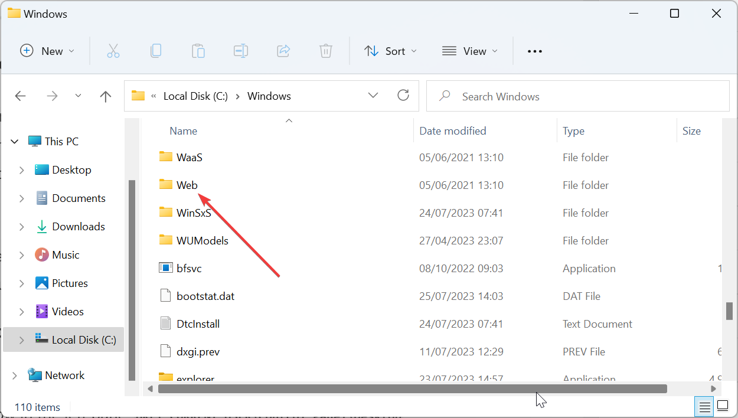Cut the selected item using toolbar scissors icon
The width and height of the screenshot is (738, 418).
pyautogui.click(x=113, y=51)
